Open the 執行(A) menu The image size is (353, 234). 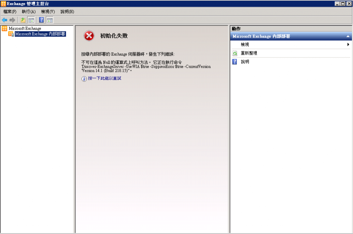[x=29, y=12]
